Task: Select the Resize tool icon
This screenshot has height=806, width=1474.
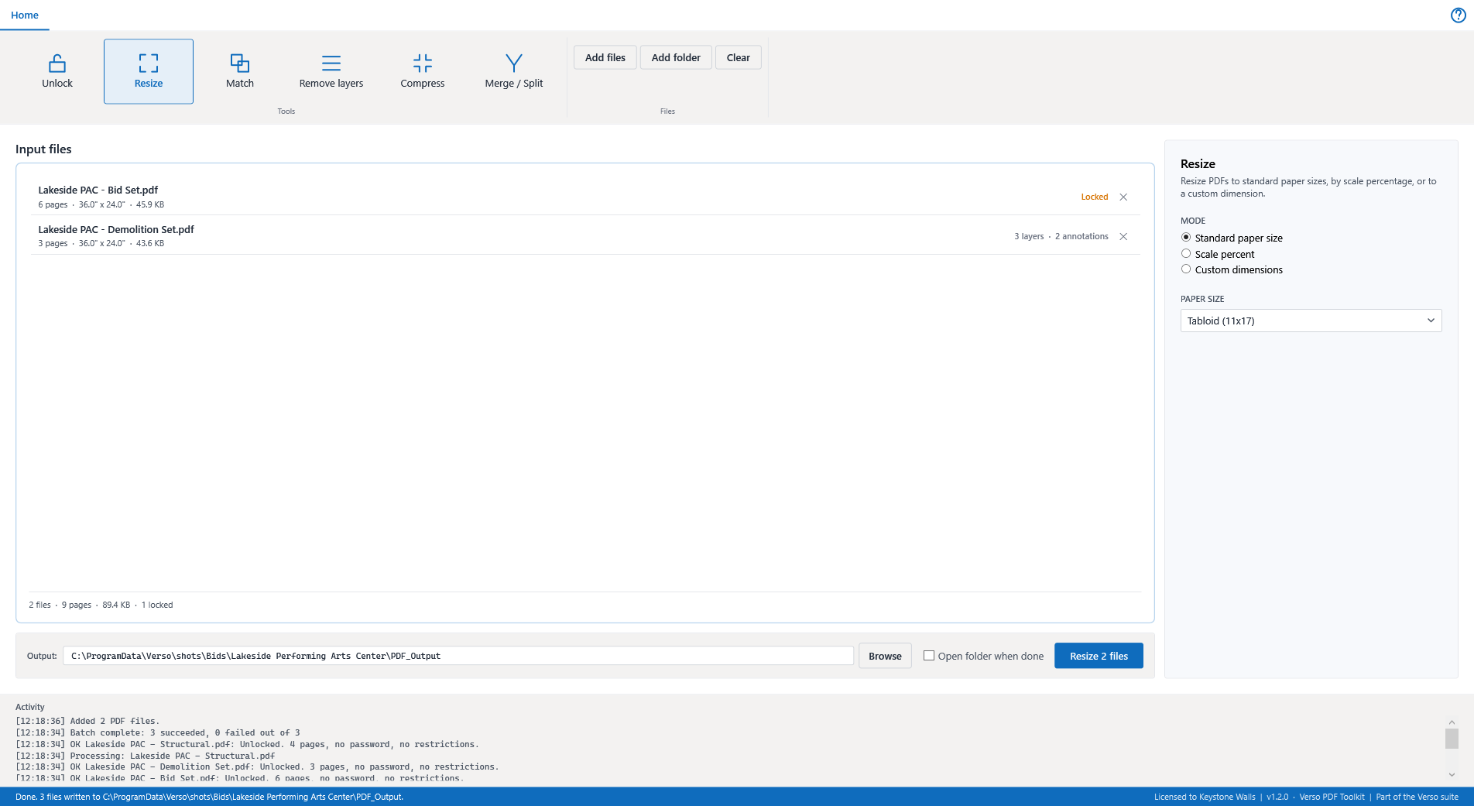Action: tap(149, 63)
